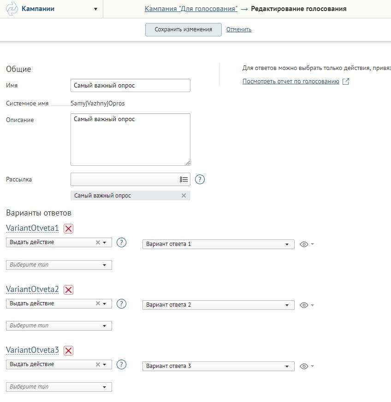Expand 'Вариант ответа 1' dropdown
The height and width of the screenshot is (402, 391).
287,245
